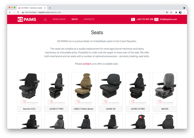Open Chrome three-dot menu

(184, 12)
